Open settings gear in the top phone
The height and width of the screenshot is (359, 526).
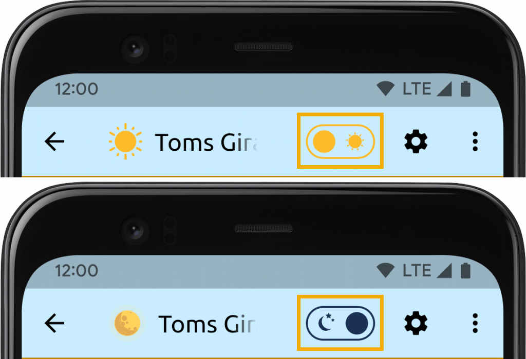(x=416, y=142)
